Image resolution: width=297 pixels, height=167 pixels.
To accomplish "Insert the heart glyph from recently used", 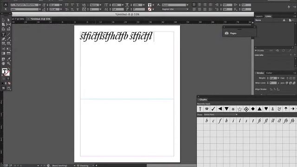I will (x=266, y=109).
